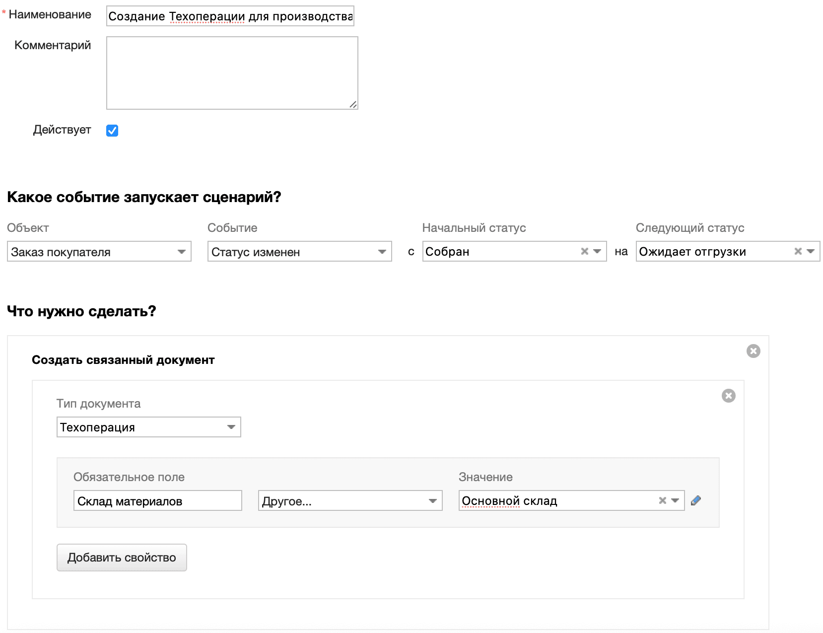
Task: Expand the "Следующий статус" dropdown arrow
Action: [x=811, y=251]
